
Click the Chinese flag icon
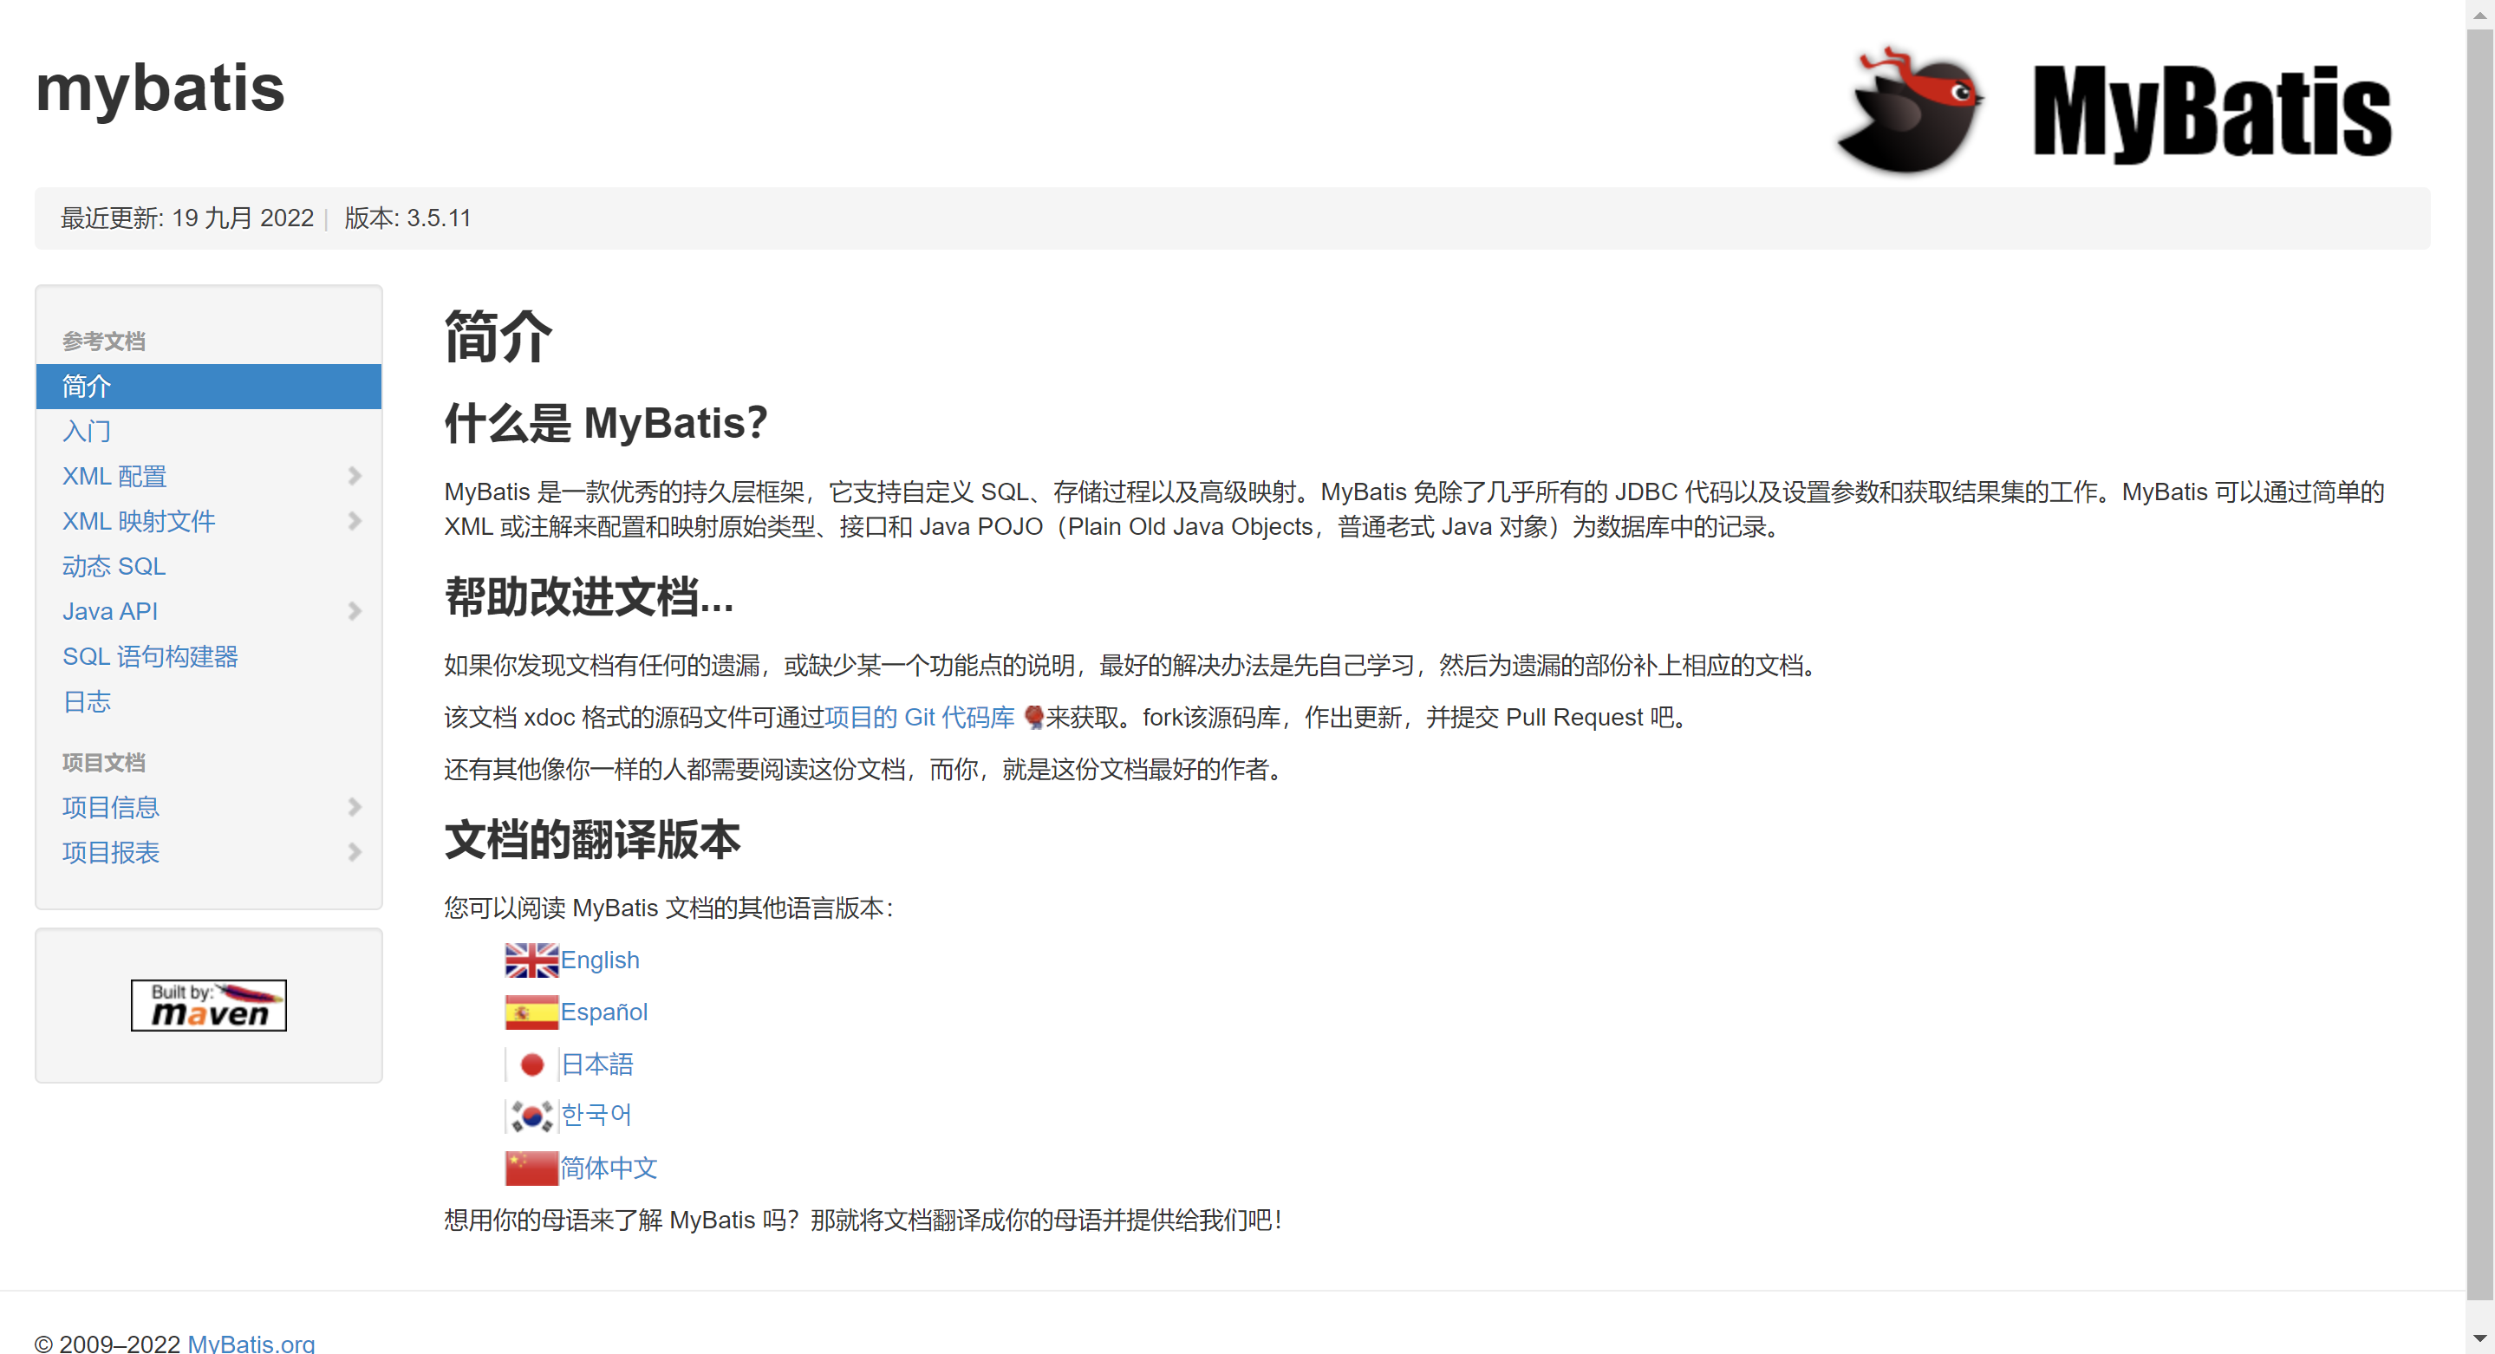[x=531, y=1168]
